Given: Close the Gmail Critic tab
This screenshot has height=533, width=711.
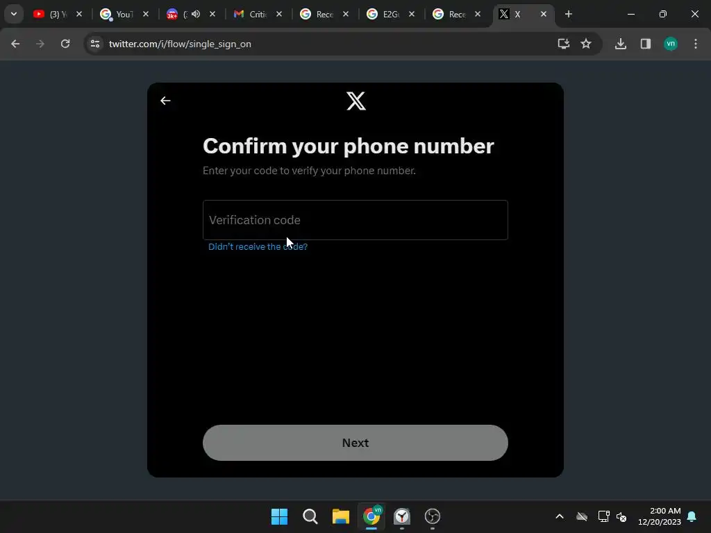Looking at the screenshot, I should 279,14.
